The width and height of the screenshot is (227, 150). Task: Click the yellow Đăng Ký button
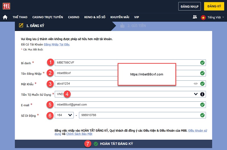click(x=214, y=6)
